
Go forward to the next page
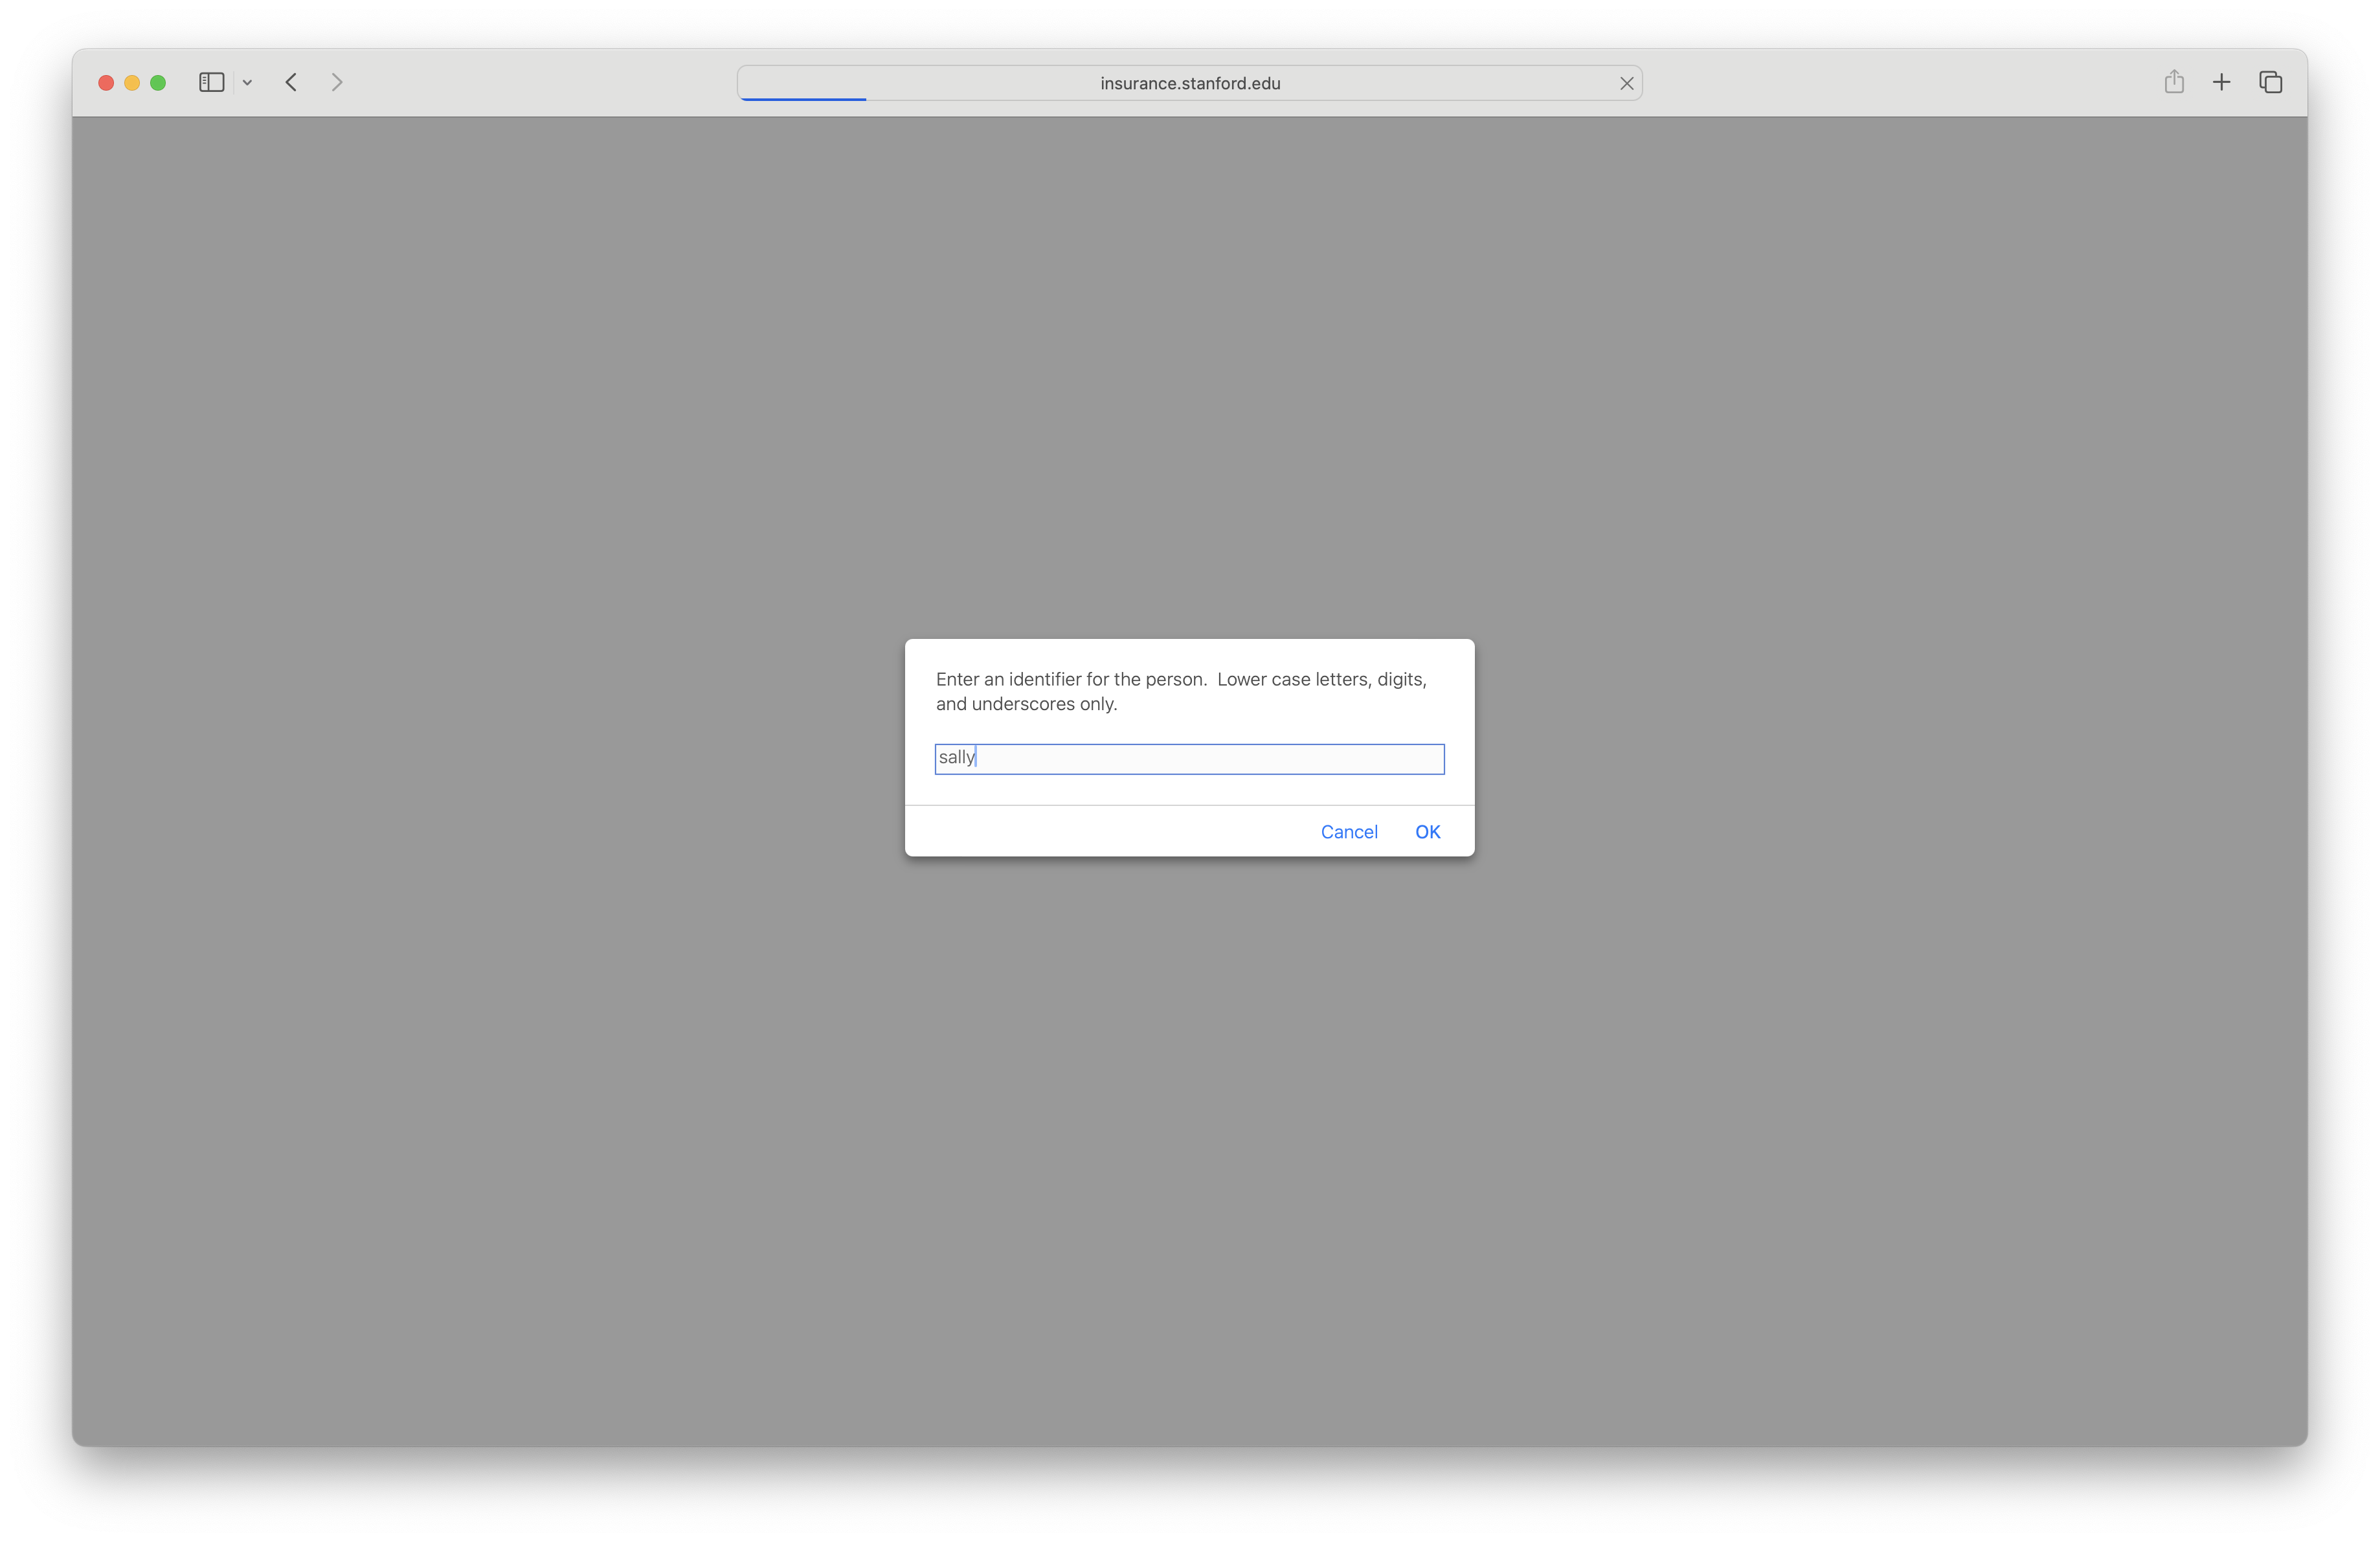[337, 83]
